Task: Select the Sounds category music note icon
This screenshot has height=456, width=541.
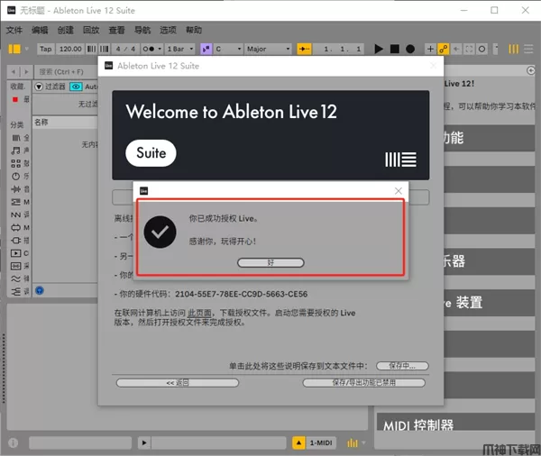Action: [15, 150]
